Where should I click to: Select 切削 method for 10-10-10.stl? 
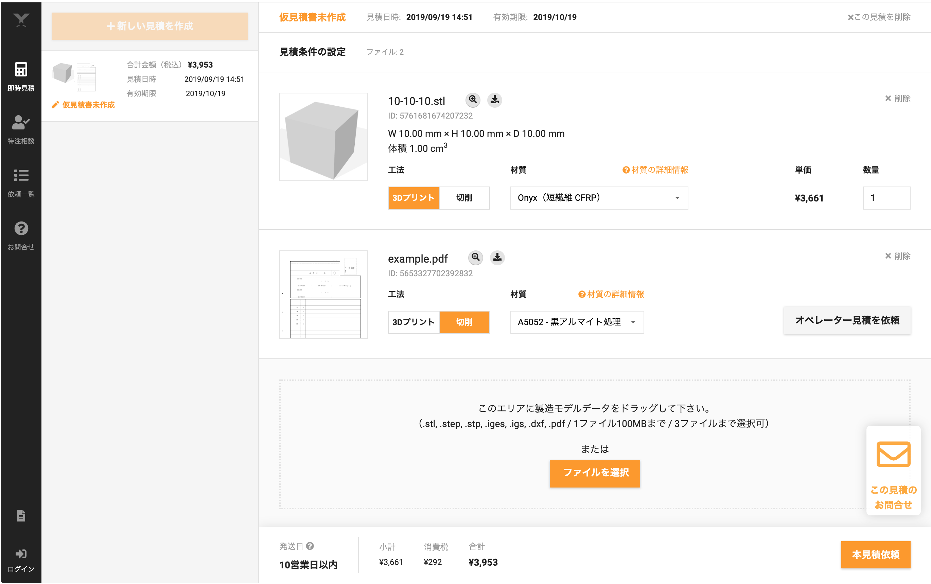click(x=464, y=198)
